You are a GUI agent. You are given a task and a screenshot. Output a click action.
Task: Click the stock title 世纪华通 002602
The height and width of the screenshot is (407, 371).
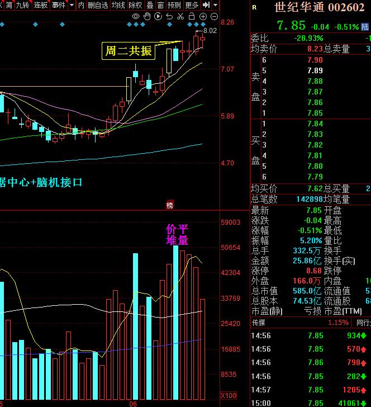tap(319, 7)
